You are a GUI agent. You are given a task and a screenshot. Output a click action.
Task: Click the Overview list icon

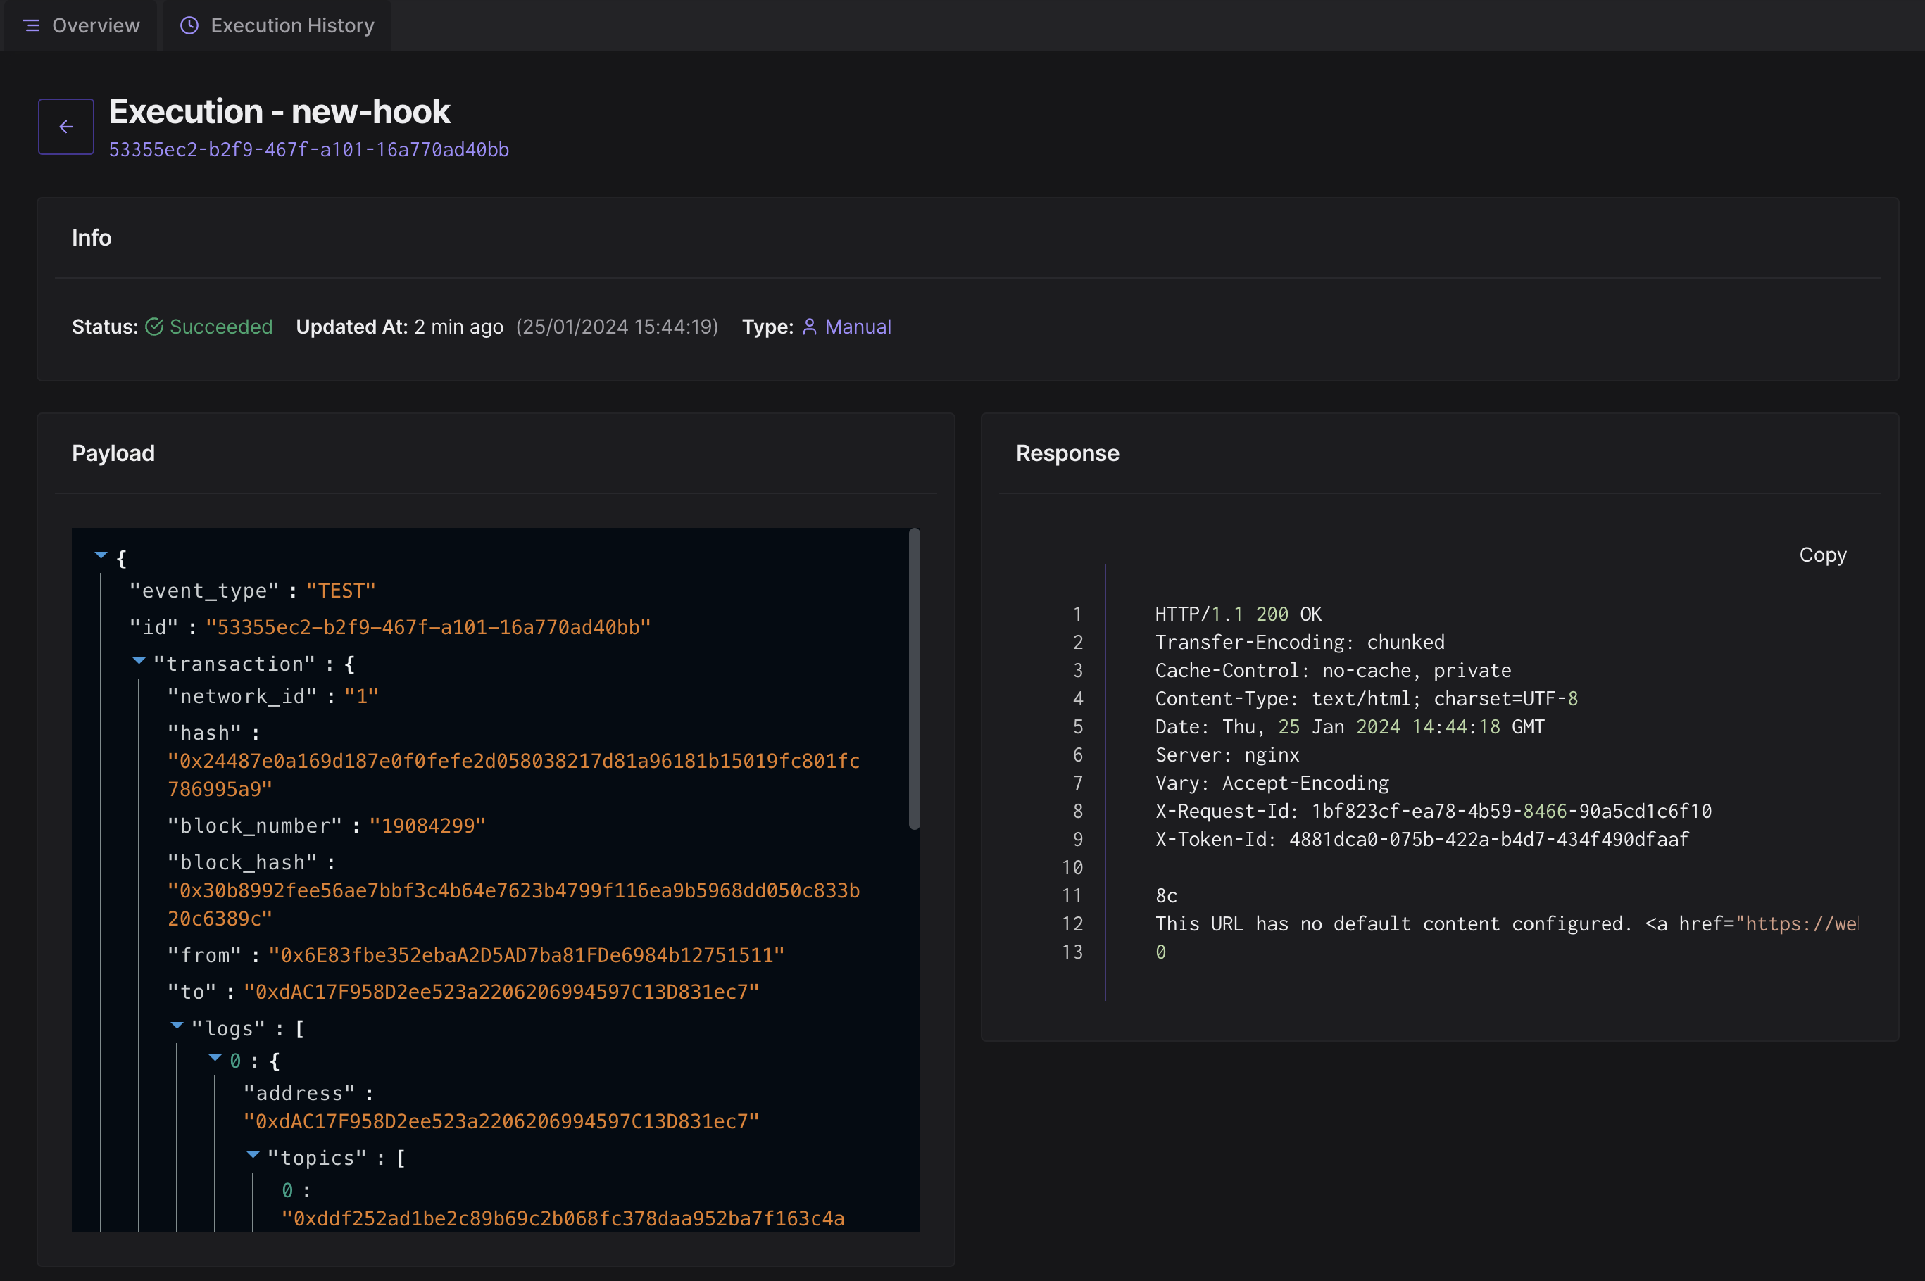[x=32, y=25]
